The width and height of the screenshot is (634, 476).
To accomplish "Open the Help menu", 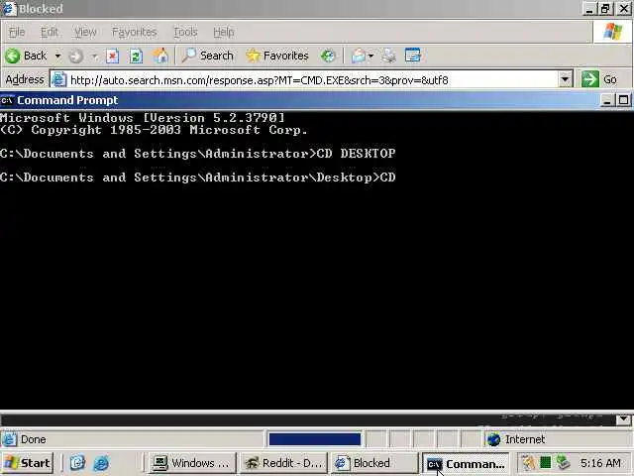I will [224, 32].
